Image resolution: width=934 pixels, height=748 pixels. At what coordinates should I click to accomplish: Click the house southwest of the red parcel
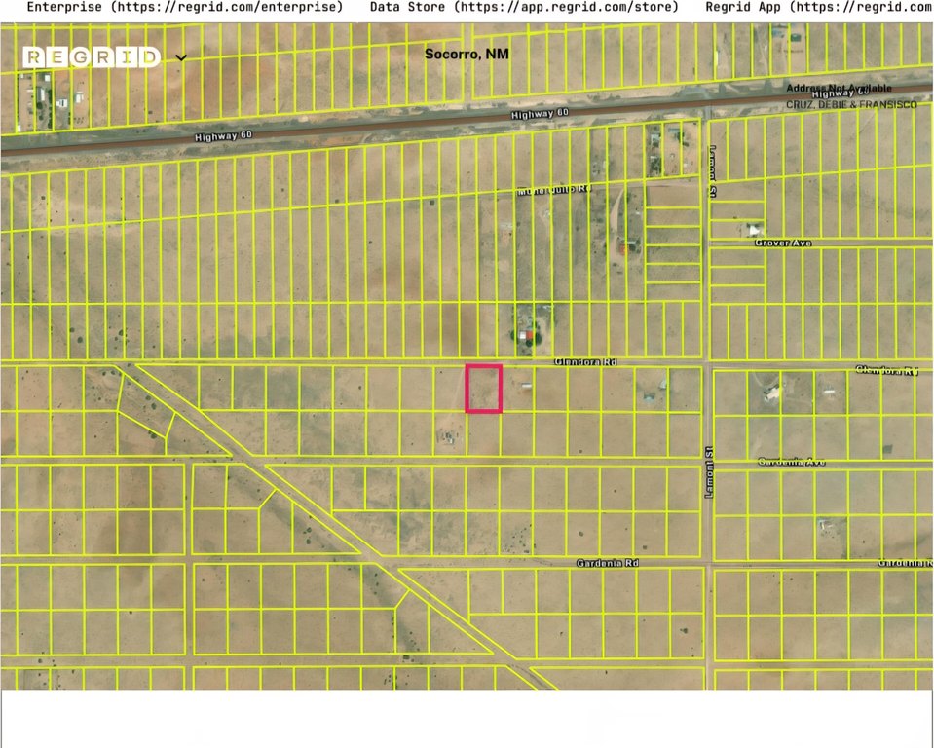(x=449, y=436)
